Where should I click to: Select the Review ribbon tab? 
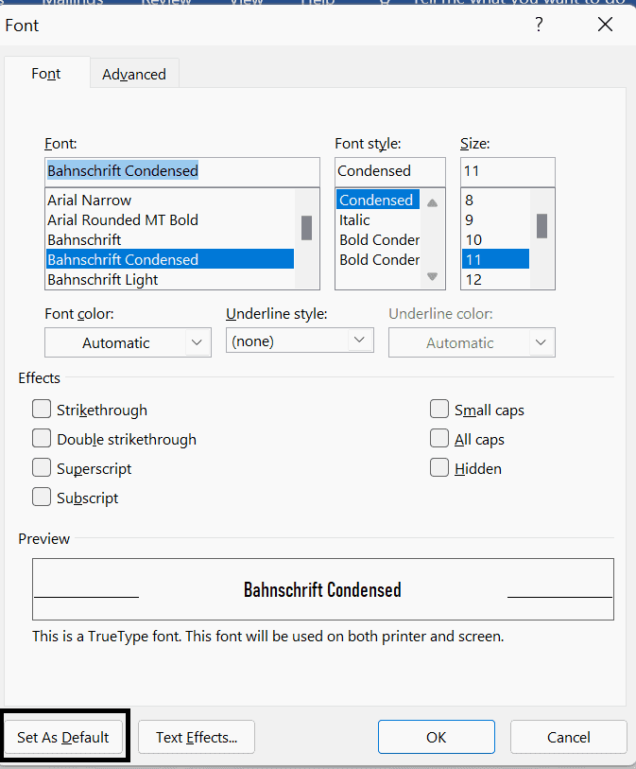coord(166,4)
